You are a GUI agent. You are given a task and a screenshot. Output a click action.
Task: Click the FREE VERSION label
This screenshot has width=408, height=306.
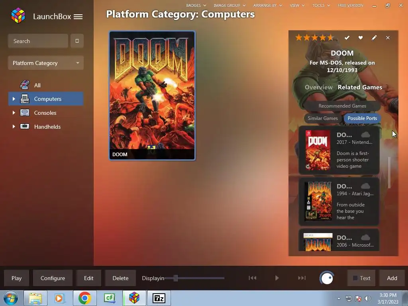350,5
